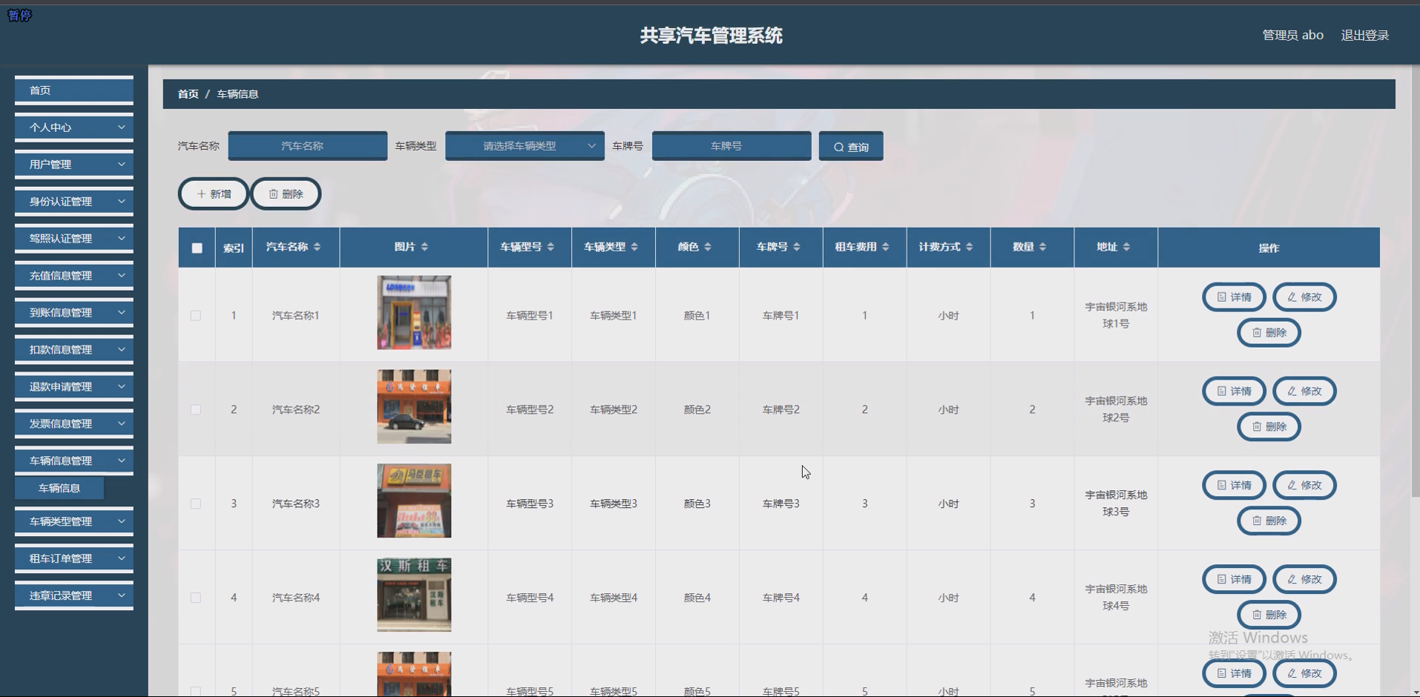Viewport: 1420px width, 697px height.
Task: Expand the 违章记录管理 sidebar menu
Action: (74, 596)
